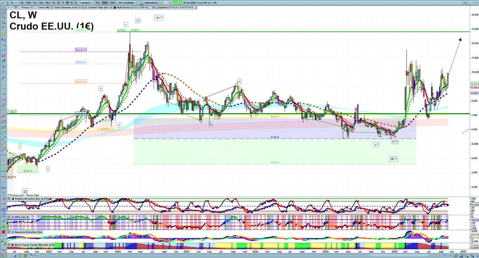The image size is (479, 258).
Task: Set the 35kU units button
Action: pos(112,3)
